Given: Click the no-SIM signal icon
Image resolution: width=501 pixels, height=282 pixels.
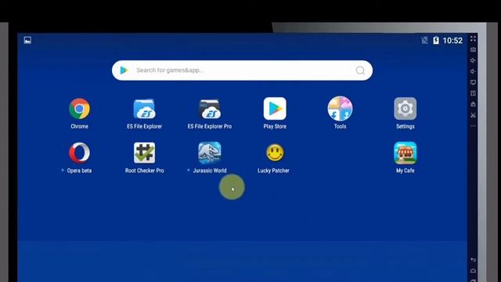Looking at the screenshot, I should click(424, 40).
